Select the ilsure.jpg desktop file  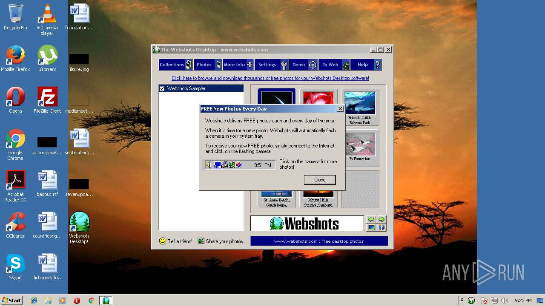pyautogui.click(x=79, y=62)
